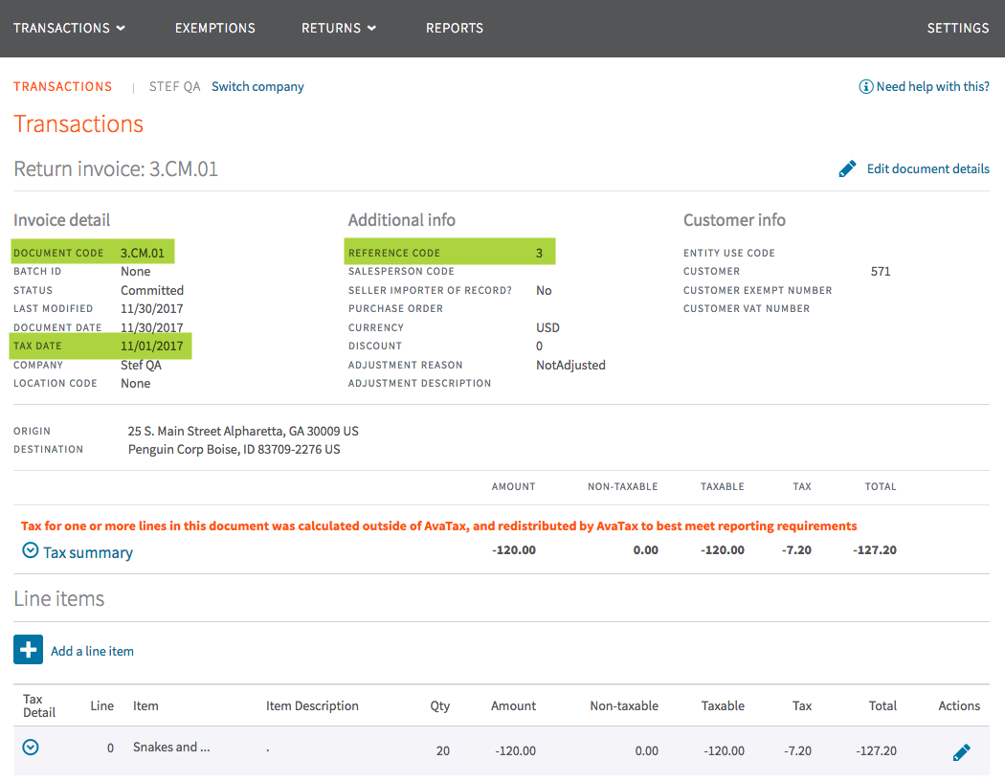
Task: Open the Transactions dropdown menu
Action: (69, 28)
